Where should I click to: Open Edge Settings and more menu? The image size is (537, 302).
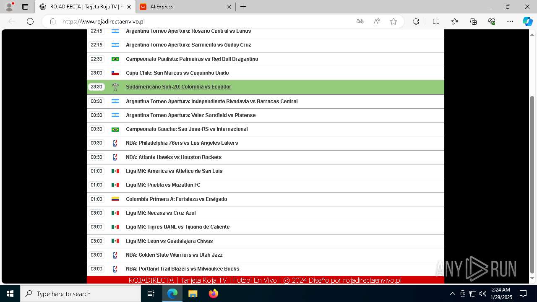510,21
